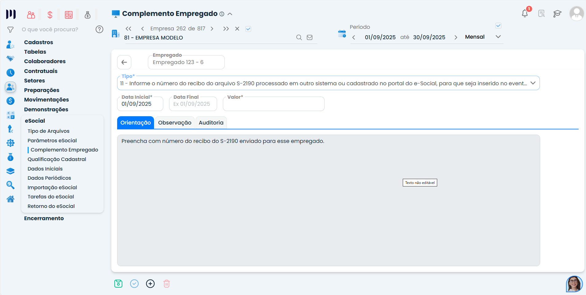Switch to the Observação tab
Screen dimensions: 586x295
(x=175, y=123)
